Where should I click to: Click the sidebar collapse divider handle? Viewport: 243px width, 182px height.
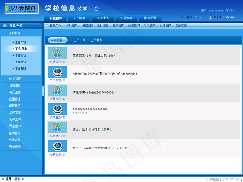click(43, 91)
